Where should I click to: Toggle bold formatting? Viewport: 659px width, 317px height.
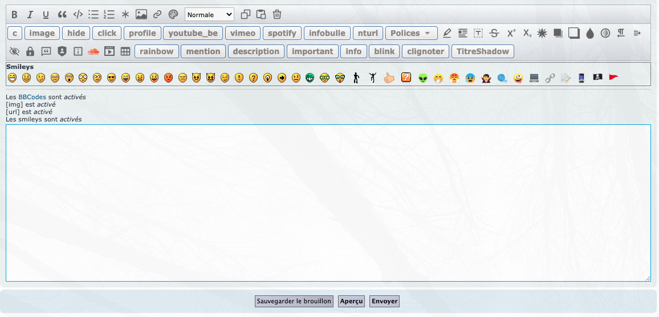15,15
